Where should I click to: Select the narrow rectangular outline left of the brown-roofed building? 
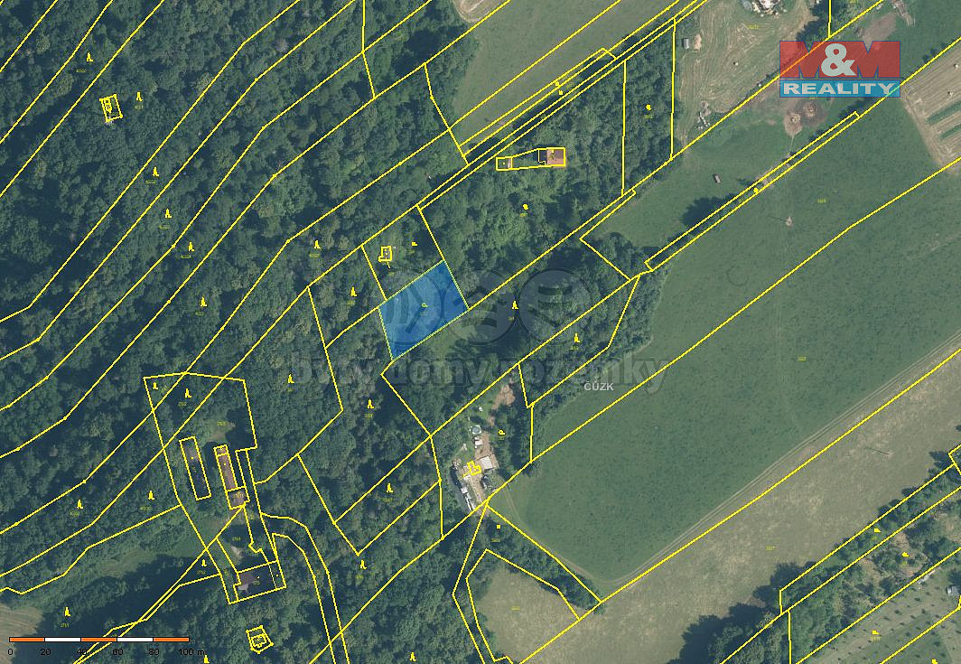[x=191, y=467]
